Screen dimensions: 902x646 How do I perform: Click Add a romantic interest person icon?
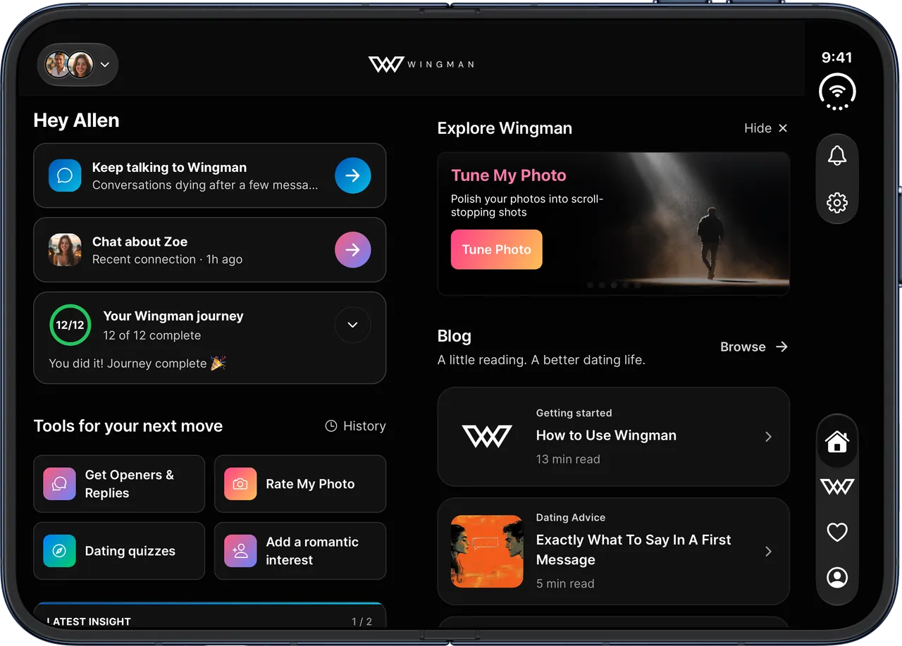[240, 551]
